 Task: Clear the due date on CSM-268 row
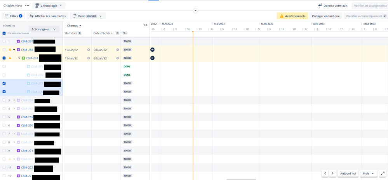tap(118, 50)
